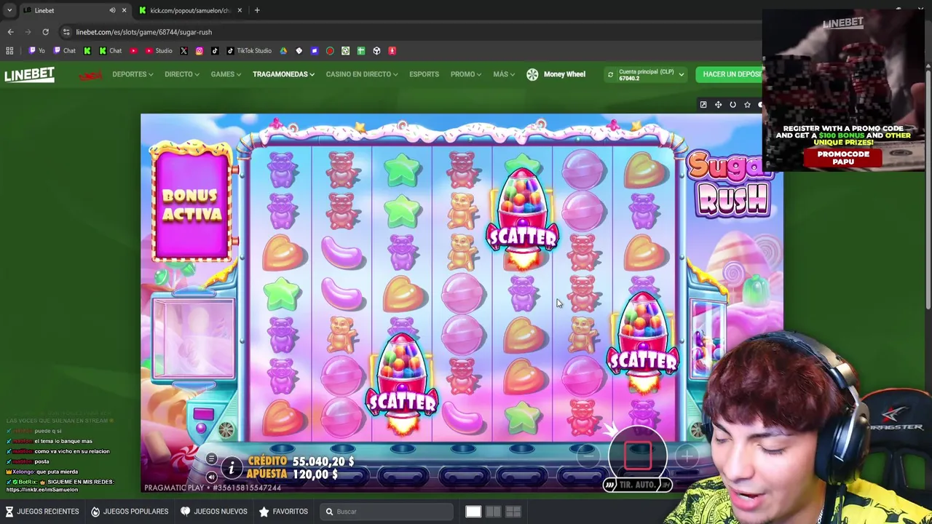Open Juegos Recientes tab
932x524 pixels.
[41, 512]
